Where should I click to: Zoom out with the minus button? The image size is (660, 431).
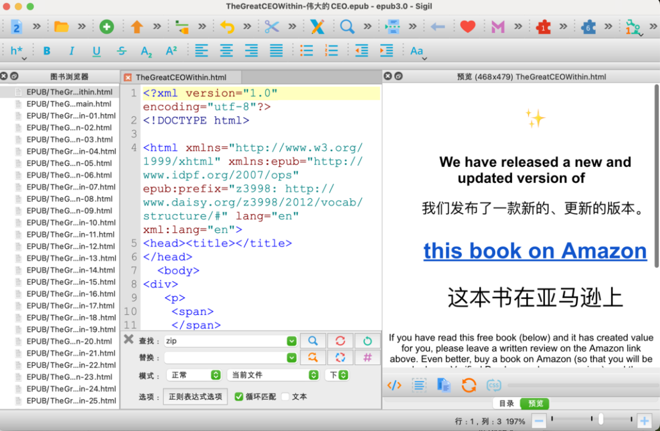(539, 421)
